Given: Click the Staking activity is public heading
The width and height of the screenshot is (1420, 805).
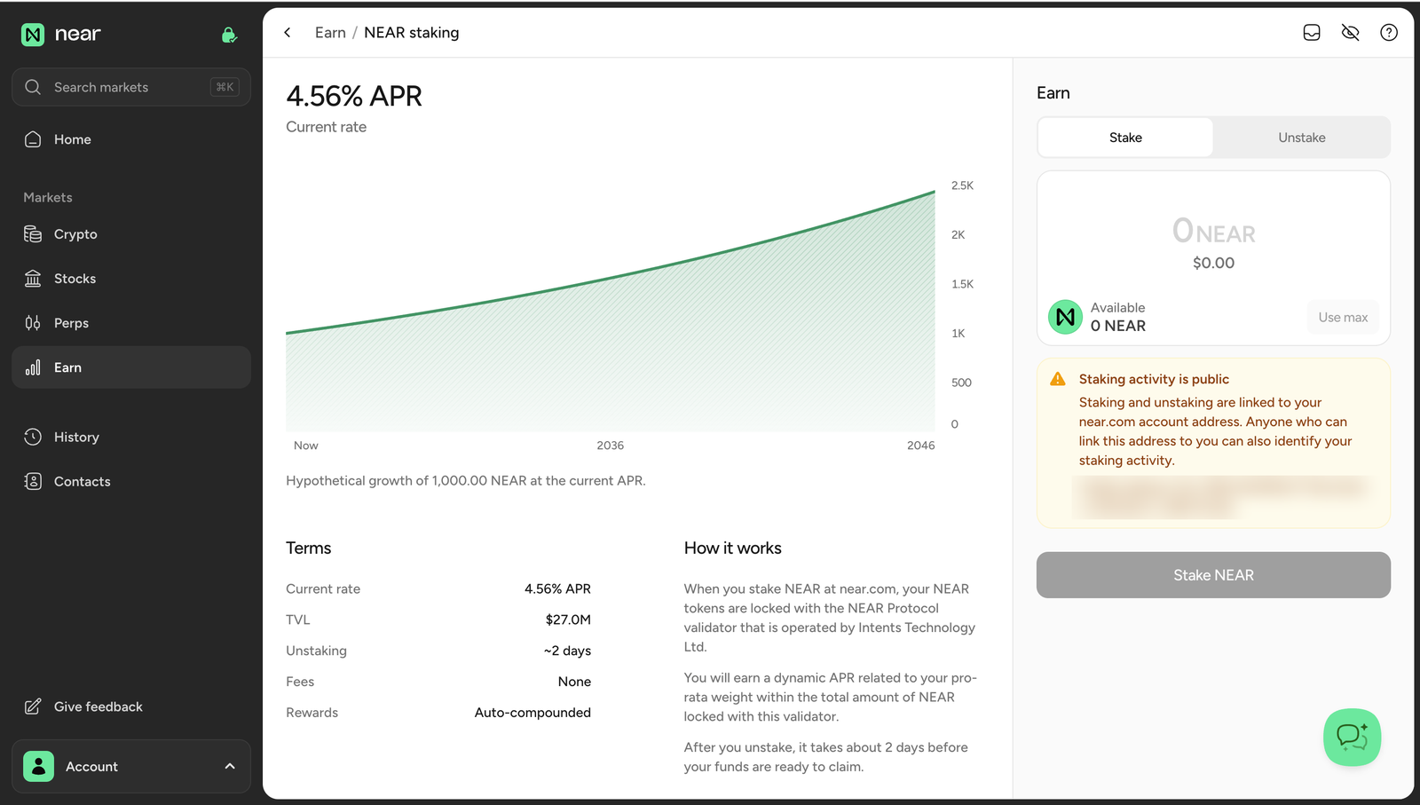Looking at the screenshot, I should click(x=1154, y=379).
